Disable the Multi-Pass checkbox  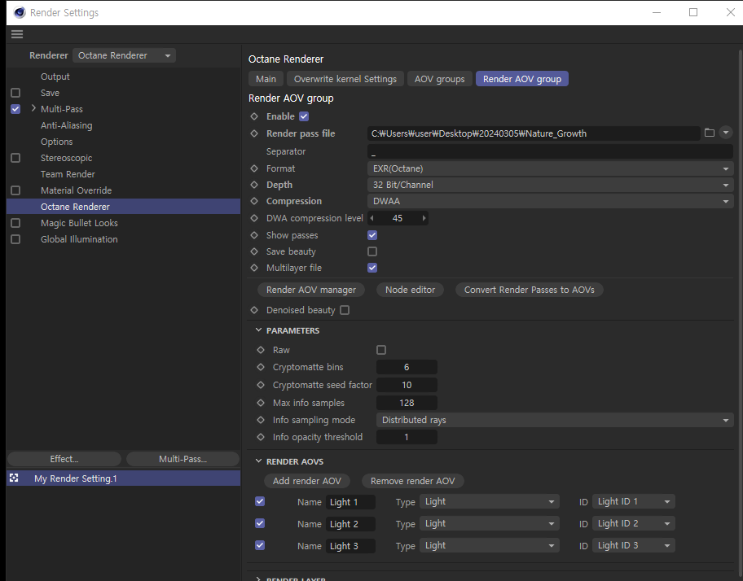[x=15, y=109]
